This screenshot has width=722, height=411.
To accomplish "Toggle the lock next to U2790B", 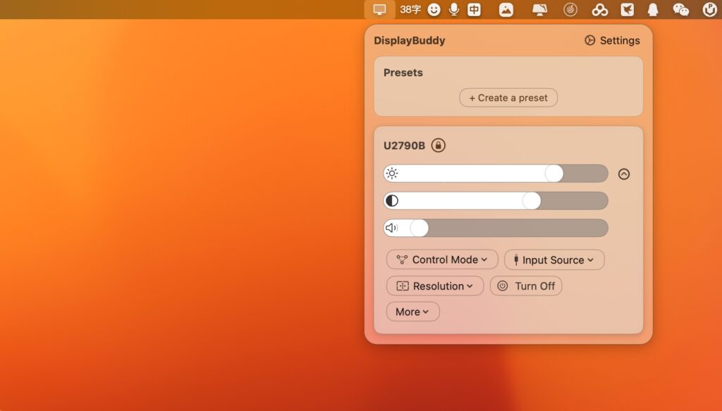I will 438,145.
